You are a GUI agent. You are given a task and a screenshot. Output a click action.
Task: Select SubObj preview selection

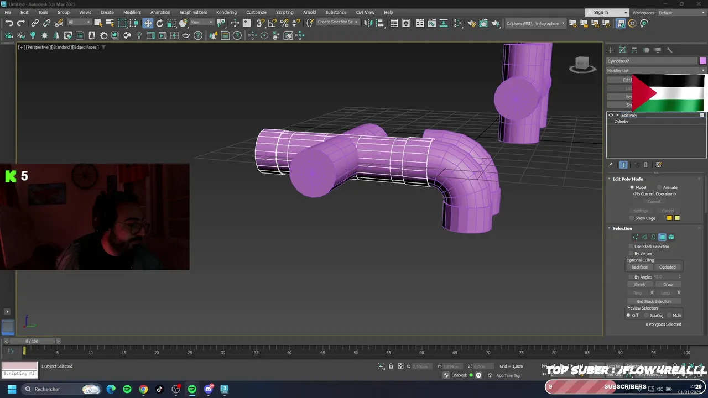click(646, 315)
